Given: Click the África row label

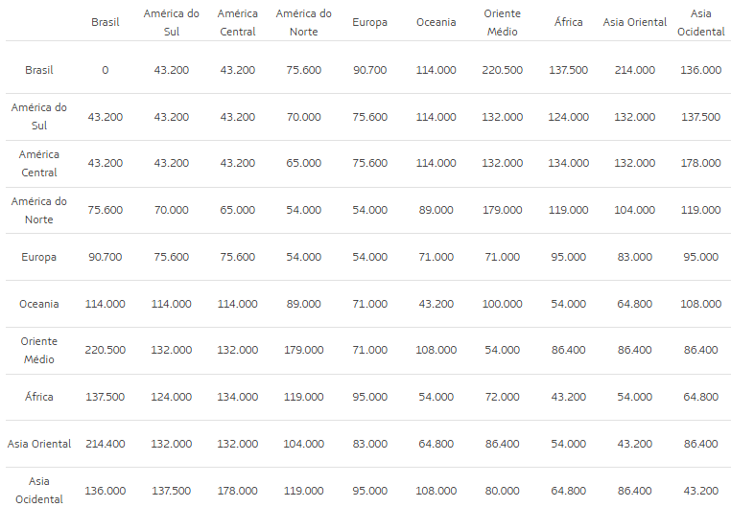Looking at the screenshot, I should (x=39, y=397).
